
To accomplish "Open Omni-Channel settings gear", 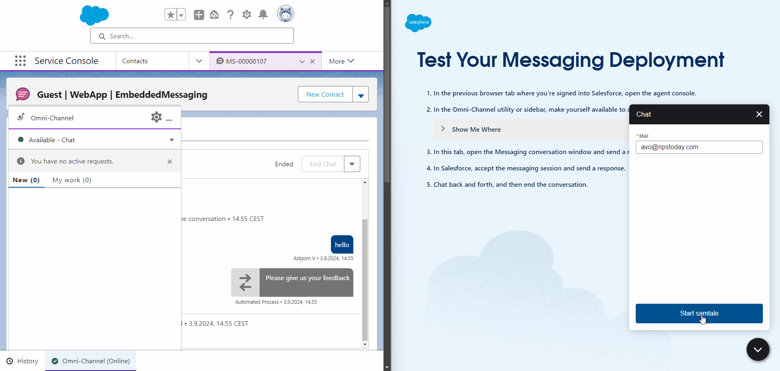I will click(156, 117).
